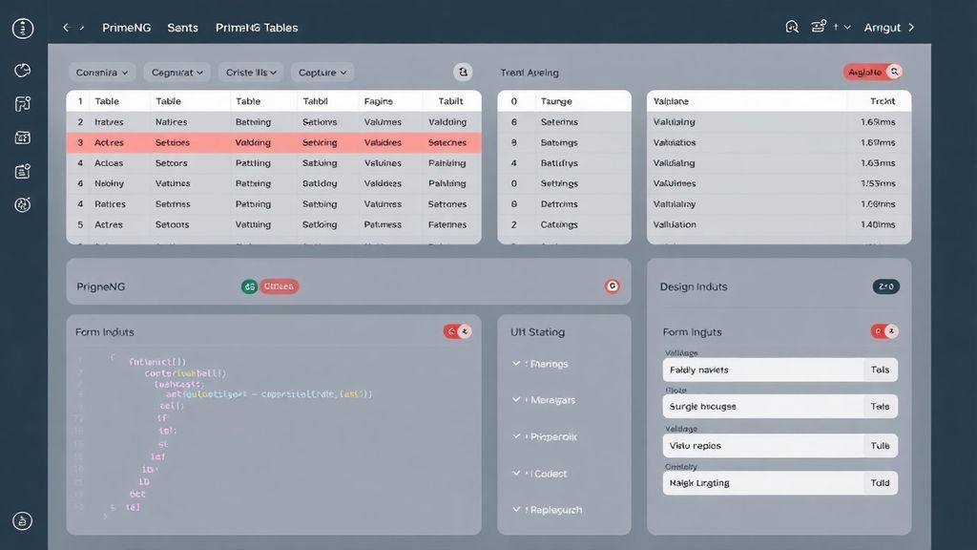Open the global search icon in top bar

(x=792, y=27)
